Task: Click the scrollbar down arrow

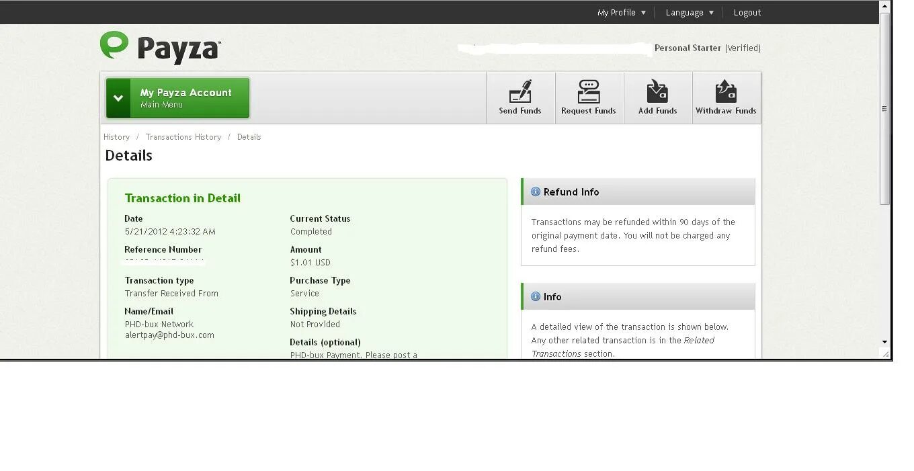Action: tap(885, 342)
